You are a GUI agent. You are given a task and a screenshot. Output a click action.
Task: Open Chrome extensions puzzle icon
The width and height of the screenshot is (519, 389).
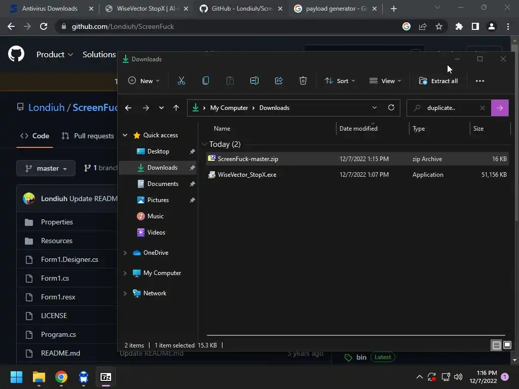pos(459,26)
